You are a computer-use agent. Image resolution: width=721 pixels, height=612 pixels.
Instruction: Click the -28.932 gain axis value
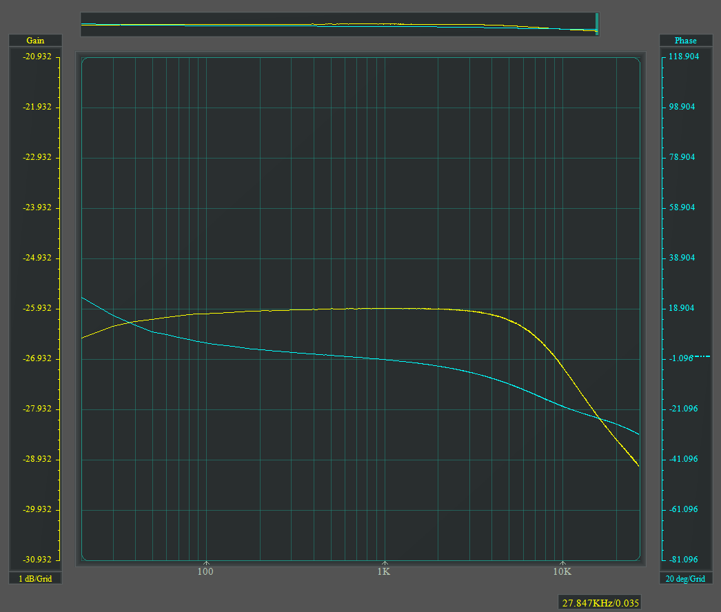pos(37,459)
